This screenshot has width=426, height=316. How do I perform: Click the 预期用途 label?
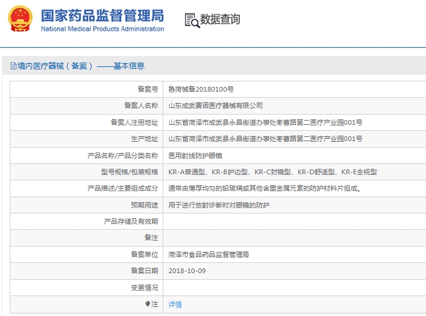point(145,205)
